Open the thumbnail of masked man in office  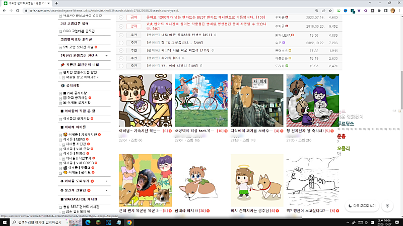[x=257, y=100]
